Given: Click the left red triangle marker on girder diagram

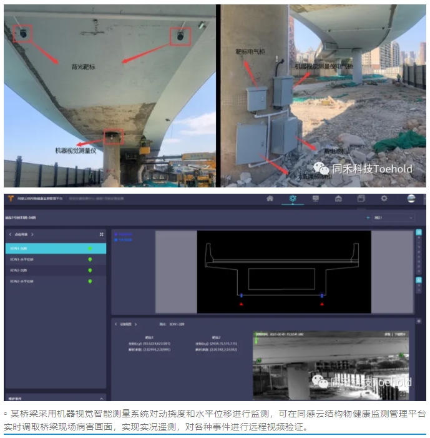Looking at the screenshot, I should (x=242, y=304).
